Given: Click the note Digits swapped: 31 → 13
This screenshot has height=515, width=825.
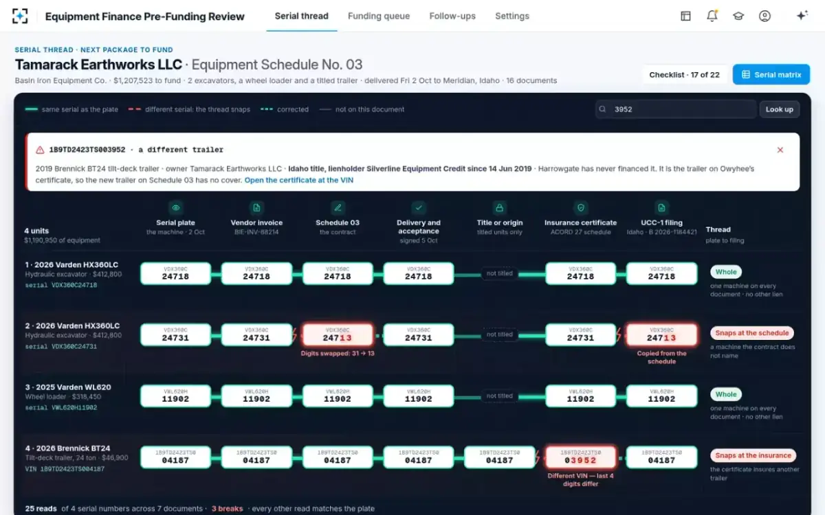Looking at the screenshot, I should click(337, 354).
